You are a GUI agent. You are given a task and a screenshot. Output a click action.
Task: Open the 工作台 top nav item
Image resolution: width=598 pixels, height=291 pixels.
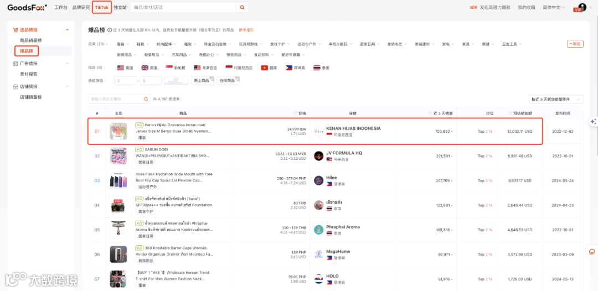pyautogui.click(x=61, y=7)
